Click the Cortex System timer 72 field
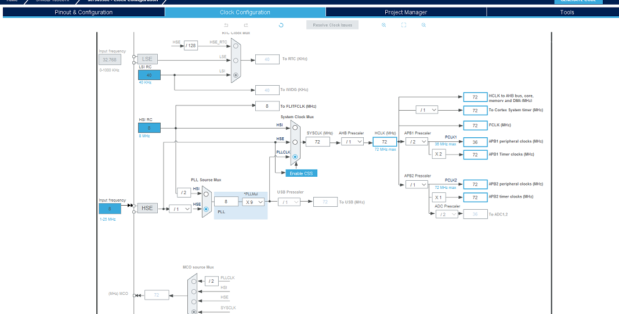619x314 pixels. (475, 111)
